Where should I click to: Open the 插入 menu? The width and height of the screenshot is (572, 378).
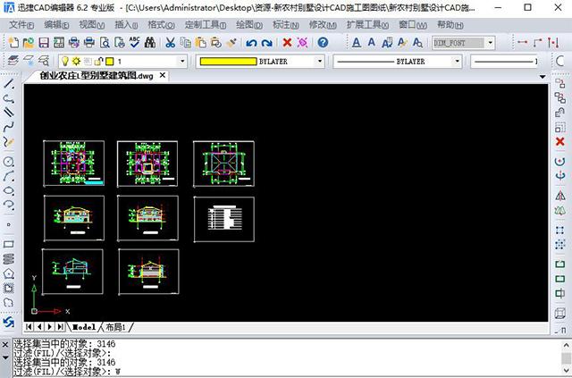[x=126, y=25]
